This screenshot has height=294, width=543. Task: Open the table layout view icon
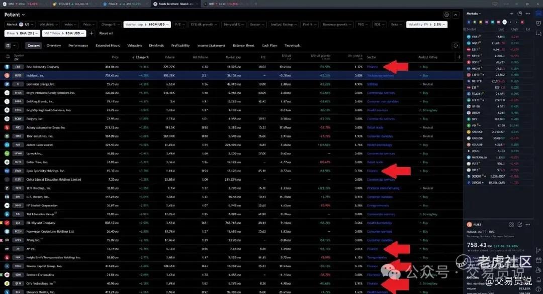8,46
